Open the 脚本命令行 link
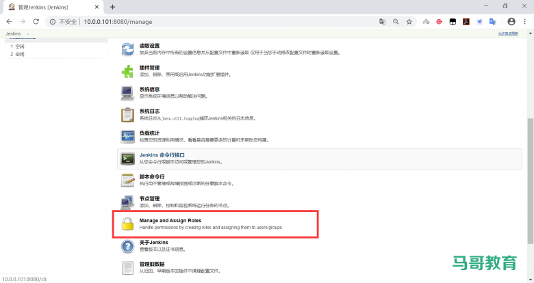Screen dimensions: 534x283 click(x=152, y=177)
